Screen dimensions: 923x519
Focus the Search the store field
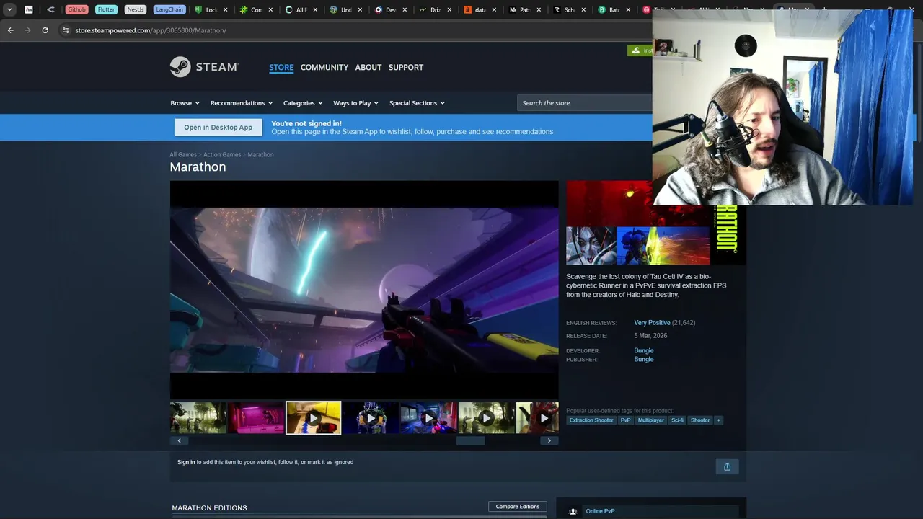[584, 103]
